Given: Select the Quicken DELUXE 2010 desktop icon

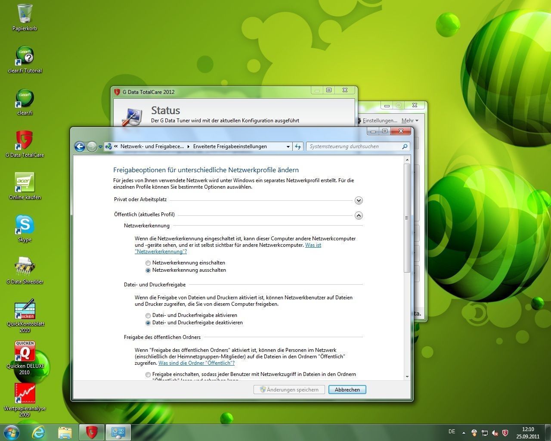Looking at the screenshot, I should [x=25, y=358].
